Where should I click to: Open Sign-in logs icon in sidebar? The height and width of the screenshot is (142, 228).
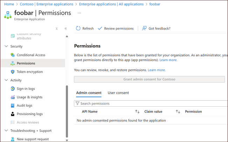13,89
